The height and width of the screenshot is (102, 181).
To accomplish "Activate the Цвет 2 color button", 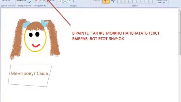I will (113, 2).
